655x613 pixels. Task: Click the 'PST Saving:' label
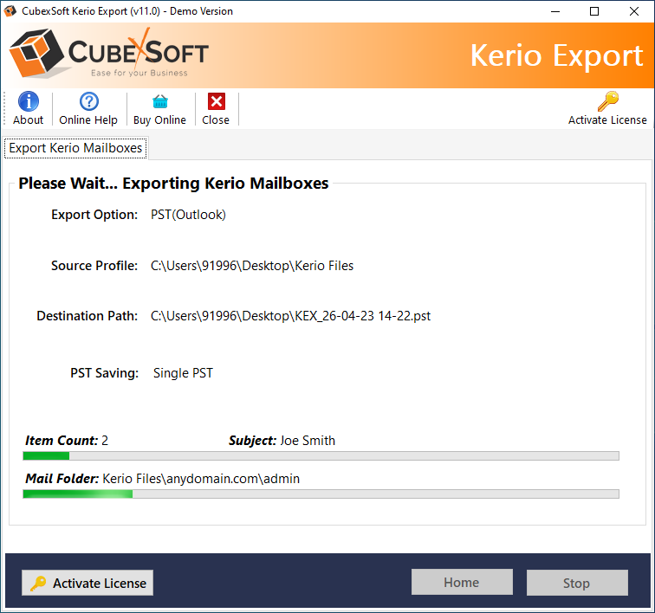tap(105, 373)
